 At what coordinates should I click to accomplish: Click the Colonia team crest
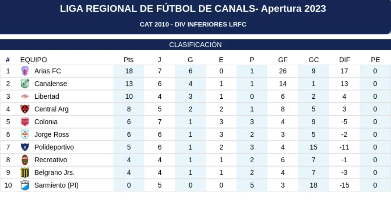click(25, 122)
